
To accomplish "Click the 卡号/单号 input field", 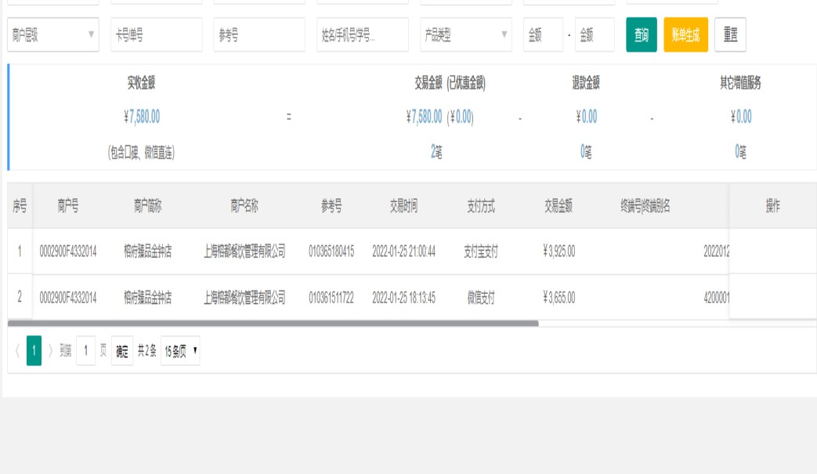I will point(156,35).
